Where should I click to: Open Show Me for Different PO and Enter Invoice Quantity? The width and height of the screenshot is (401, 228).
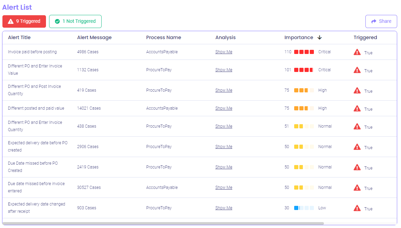pos(224,126)
